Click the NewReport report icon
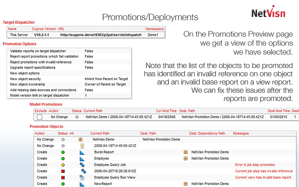The image size is (299, 187). point(82,184)
